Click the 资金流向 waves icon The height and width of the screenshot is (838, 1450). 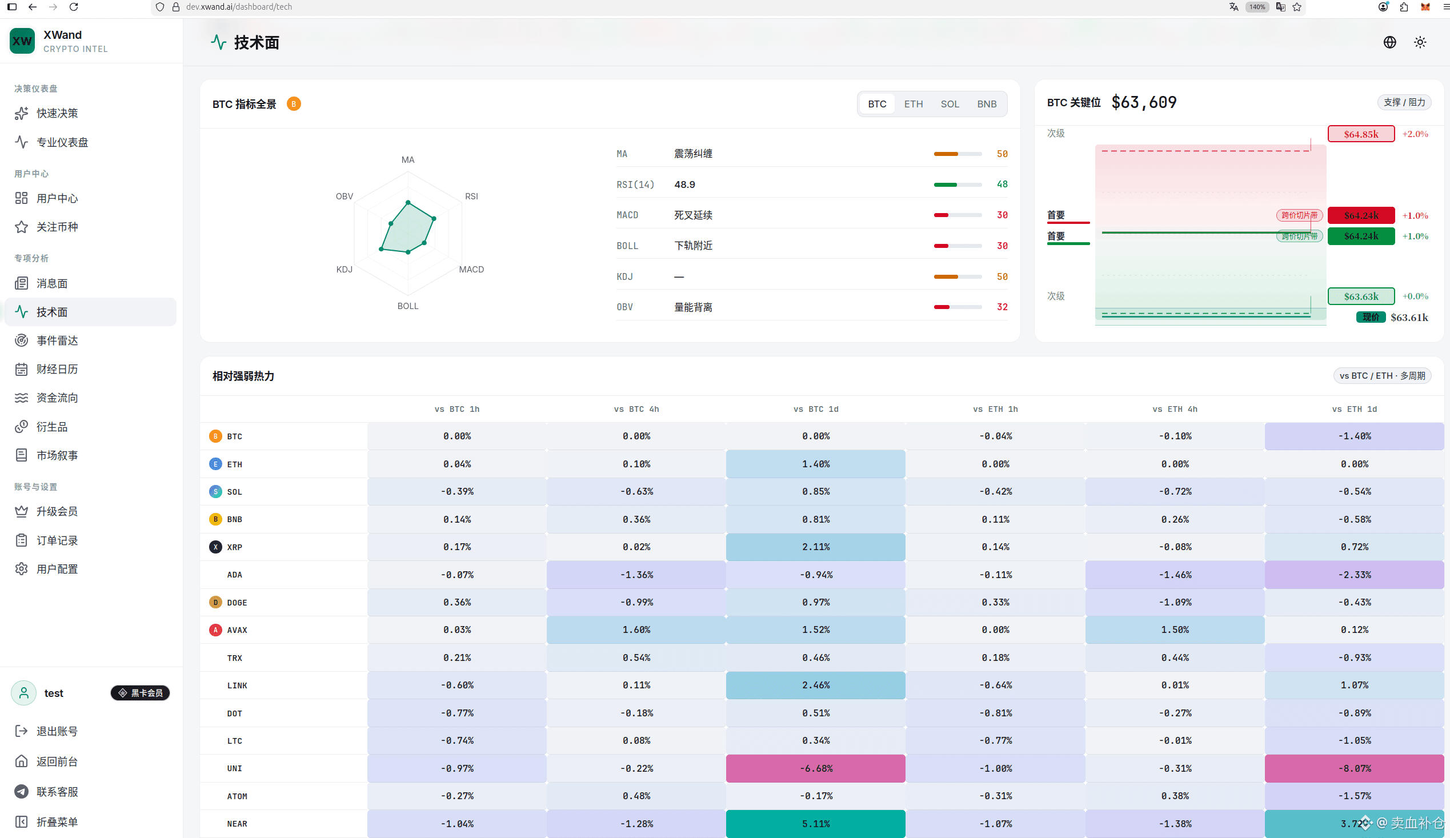point(21,398)
